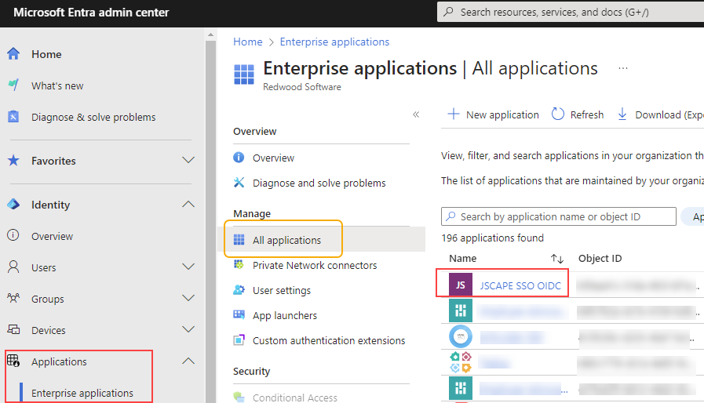The width and height of the screenshot is (704, 403).
Task: Click the Users person icon
Action: (13, 267)
